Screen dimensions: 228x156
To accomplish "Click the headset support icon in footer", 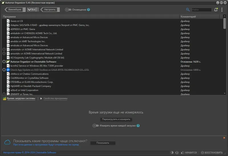I will (177, 153).
